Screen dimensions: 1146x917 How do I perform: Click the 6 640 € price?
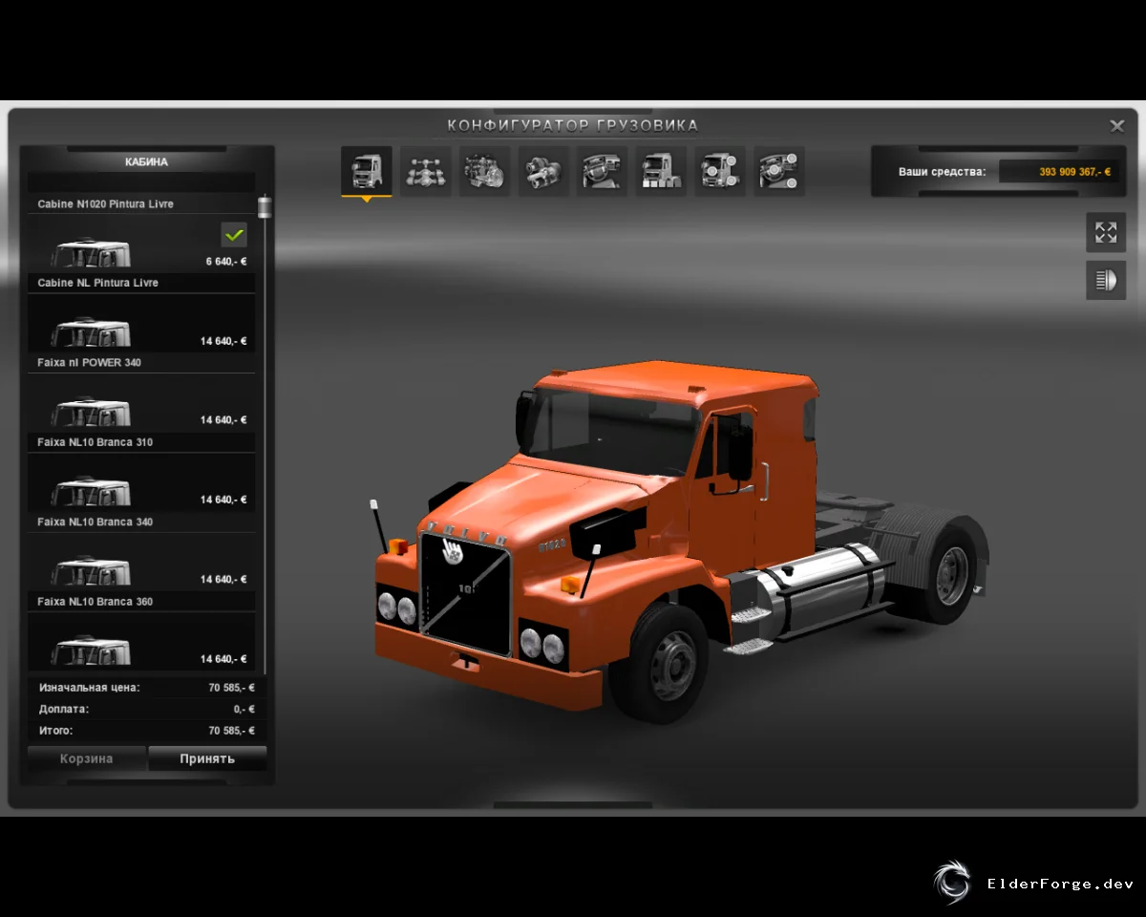tap(226, 261)
